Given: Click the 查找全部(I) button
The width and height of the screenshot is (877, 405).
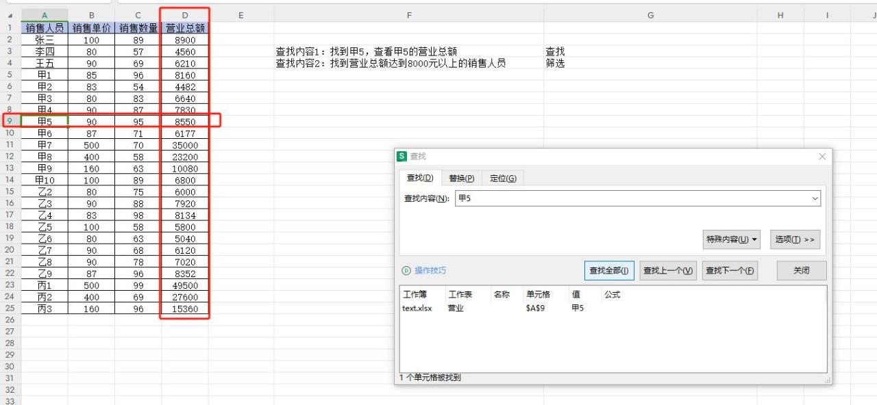Looking at the screenshot, I should point(609,270).
